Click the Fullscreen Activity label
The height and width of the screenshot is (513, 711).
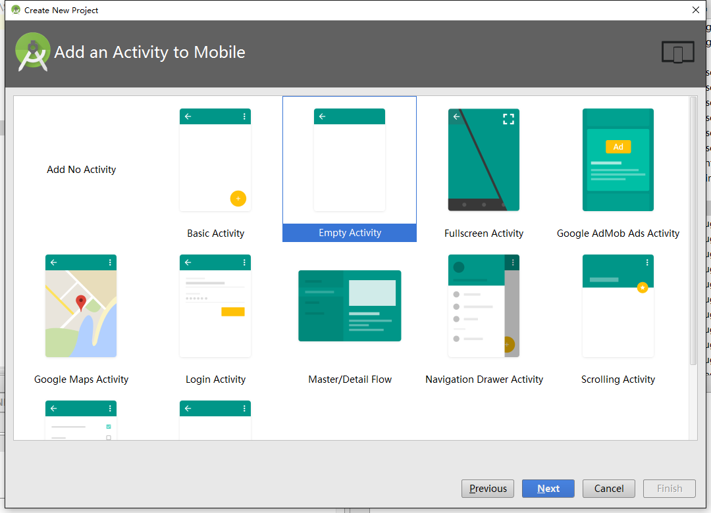pyautogui.click(x=484, y=233)
